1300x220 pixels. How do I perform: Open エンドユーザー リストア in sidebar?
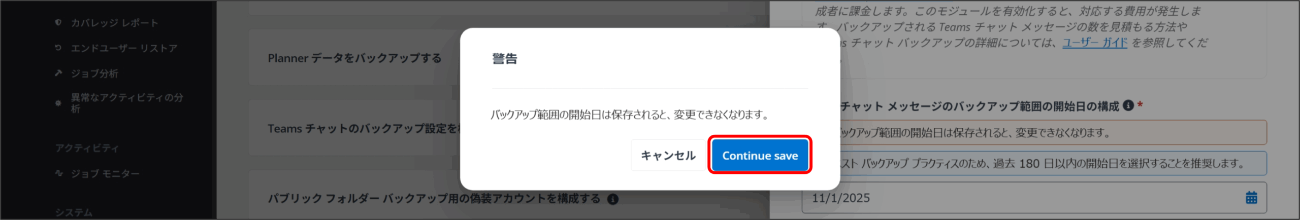tap(124, 48)
